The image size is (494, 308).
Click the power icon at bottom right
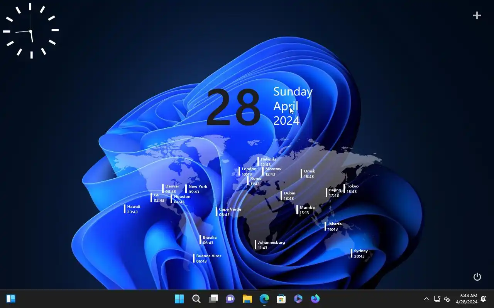pyautogui.click(x=477, y=277)
